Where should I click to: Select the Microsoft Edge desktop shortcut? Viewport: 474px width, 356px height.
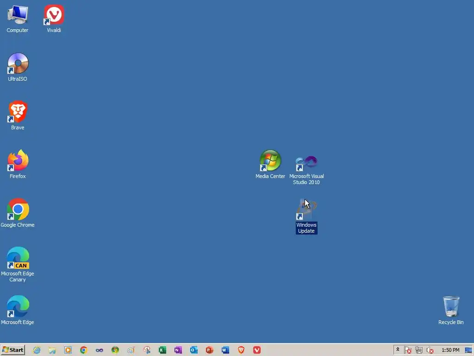[x=18, y=310]
